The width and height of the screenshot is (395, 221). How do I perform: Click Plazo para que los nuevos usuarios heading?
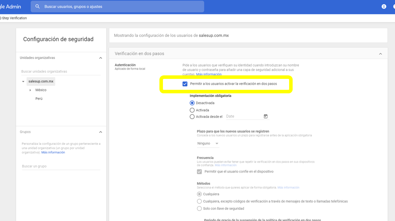233,132
